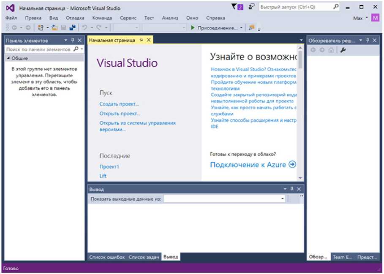
Task: Click the green Start debugging arrow
Action: point(193,28)
